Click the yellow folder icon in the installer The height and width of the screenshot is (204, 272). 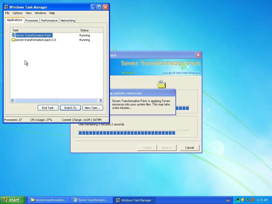point(161,84)
